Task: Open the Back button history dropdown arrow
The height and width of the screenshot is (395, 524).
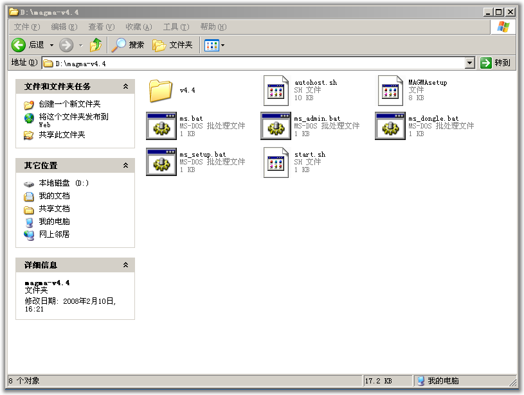Action: click(x=51, y=45)
